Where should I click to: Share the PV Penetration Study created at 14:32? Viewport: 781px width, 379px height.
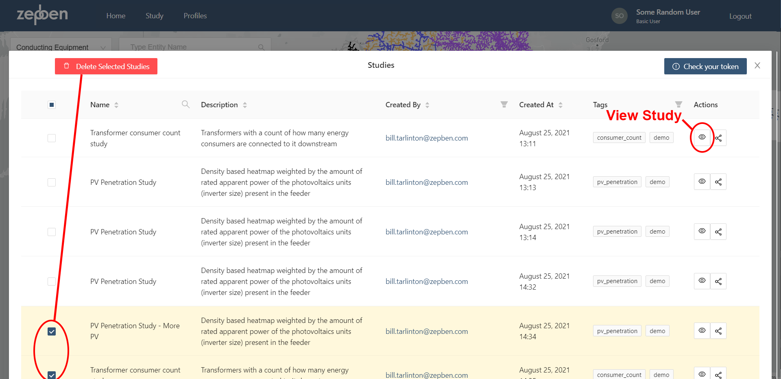[x=718, y=281]
